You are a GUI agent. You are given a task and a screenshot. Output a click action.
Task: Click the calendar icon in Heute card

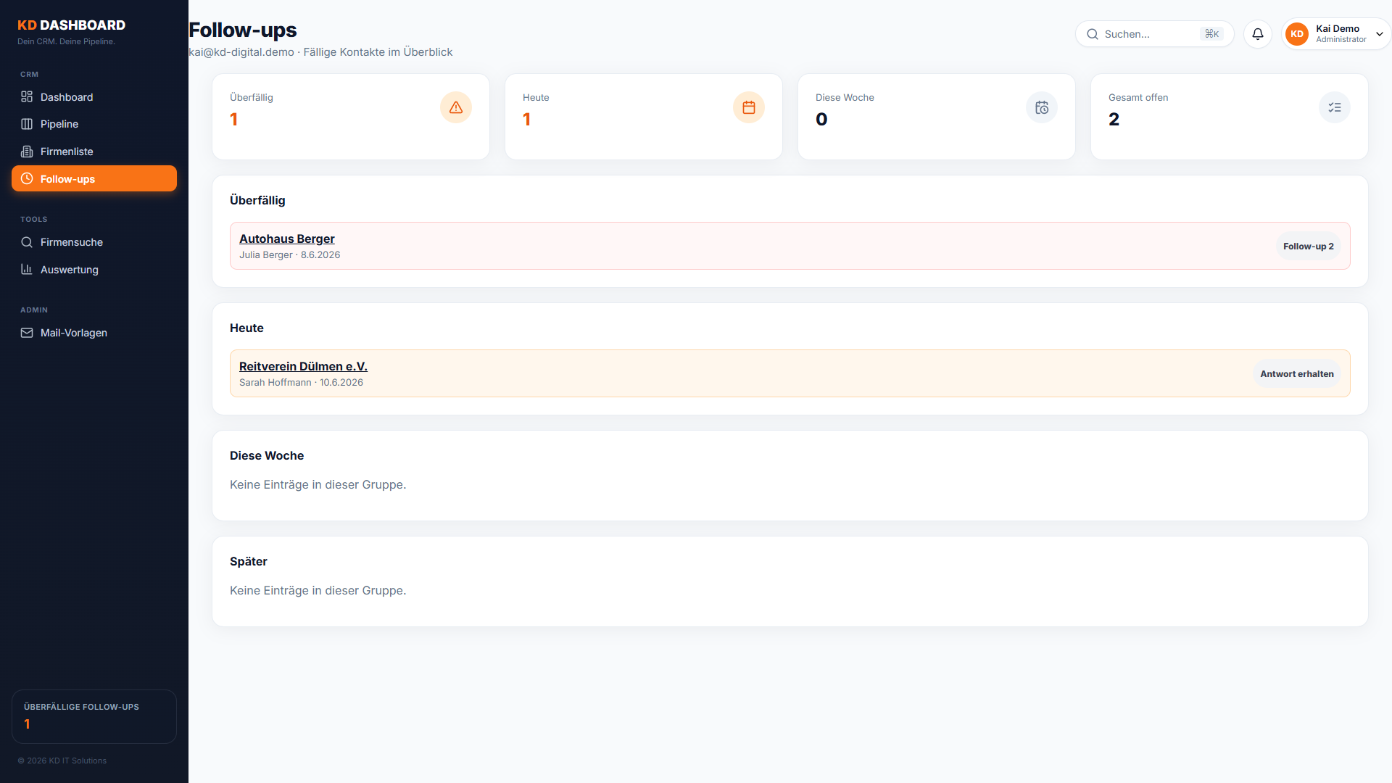[x=749, y=107]
